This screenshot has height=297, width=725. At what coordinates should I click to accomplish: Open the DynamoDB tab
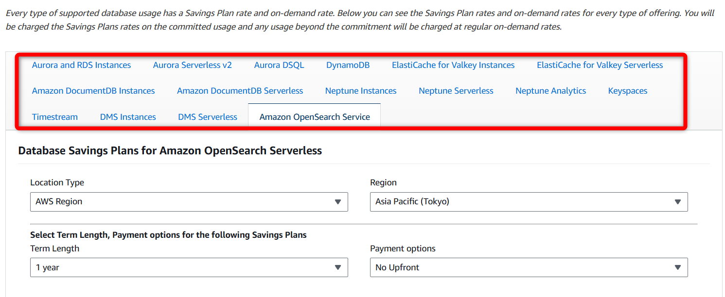tap(348, 65)
